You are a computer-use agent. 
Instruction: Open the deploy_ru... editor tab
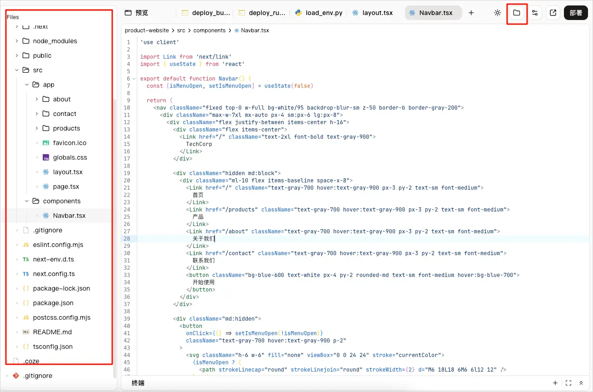(262, 13)
